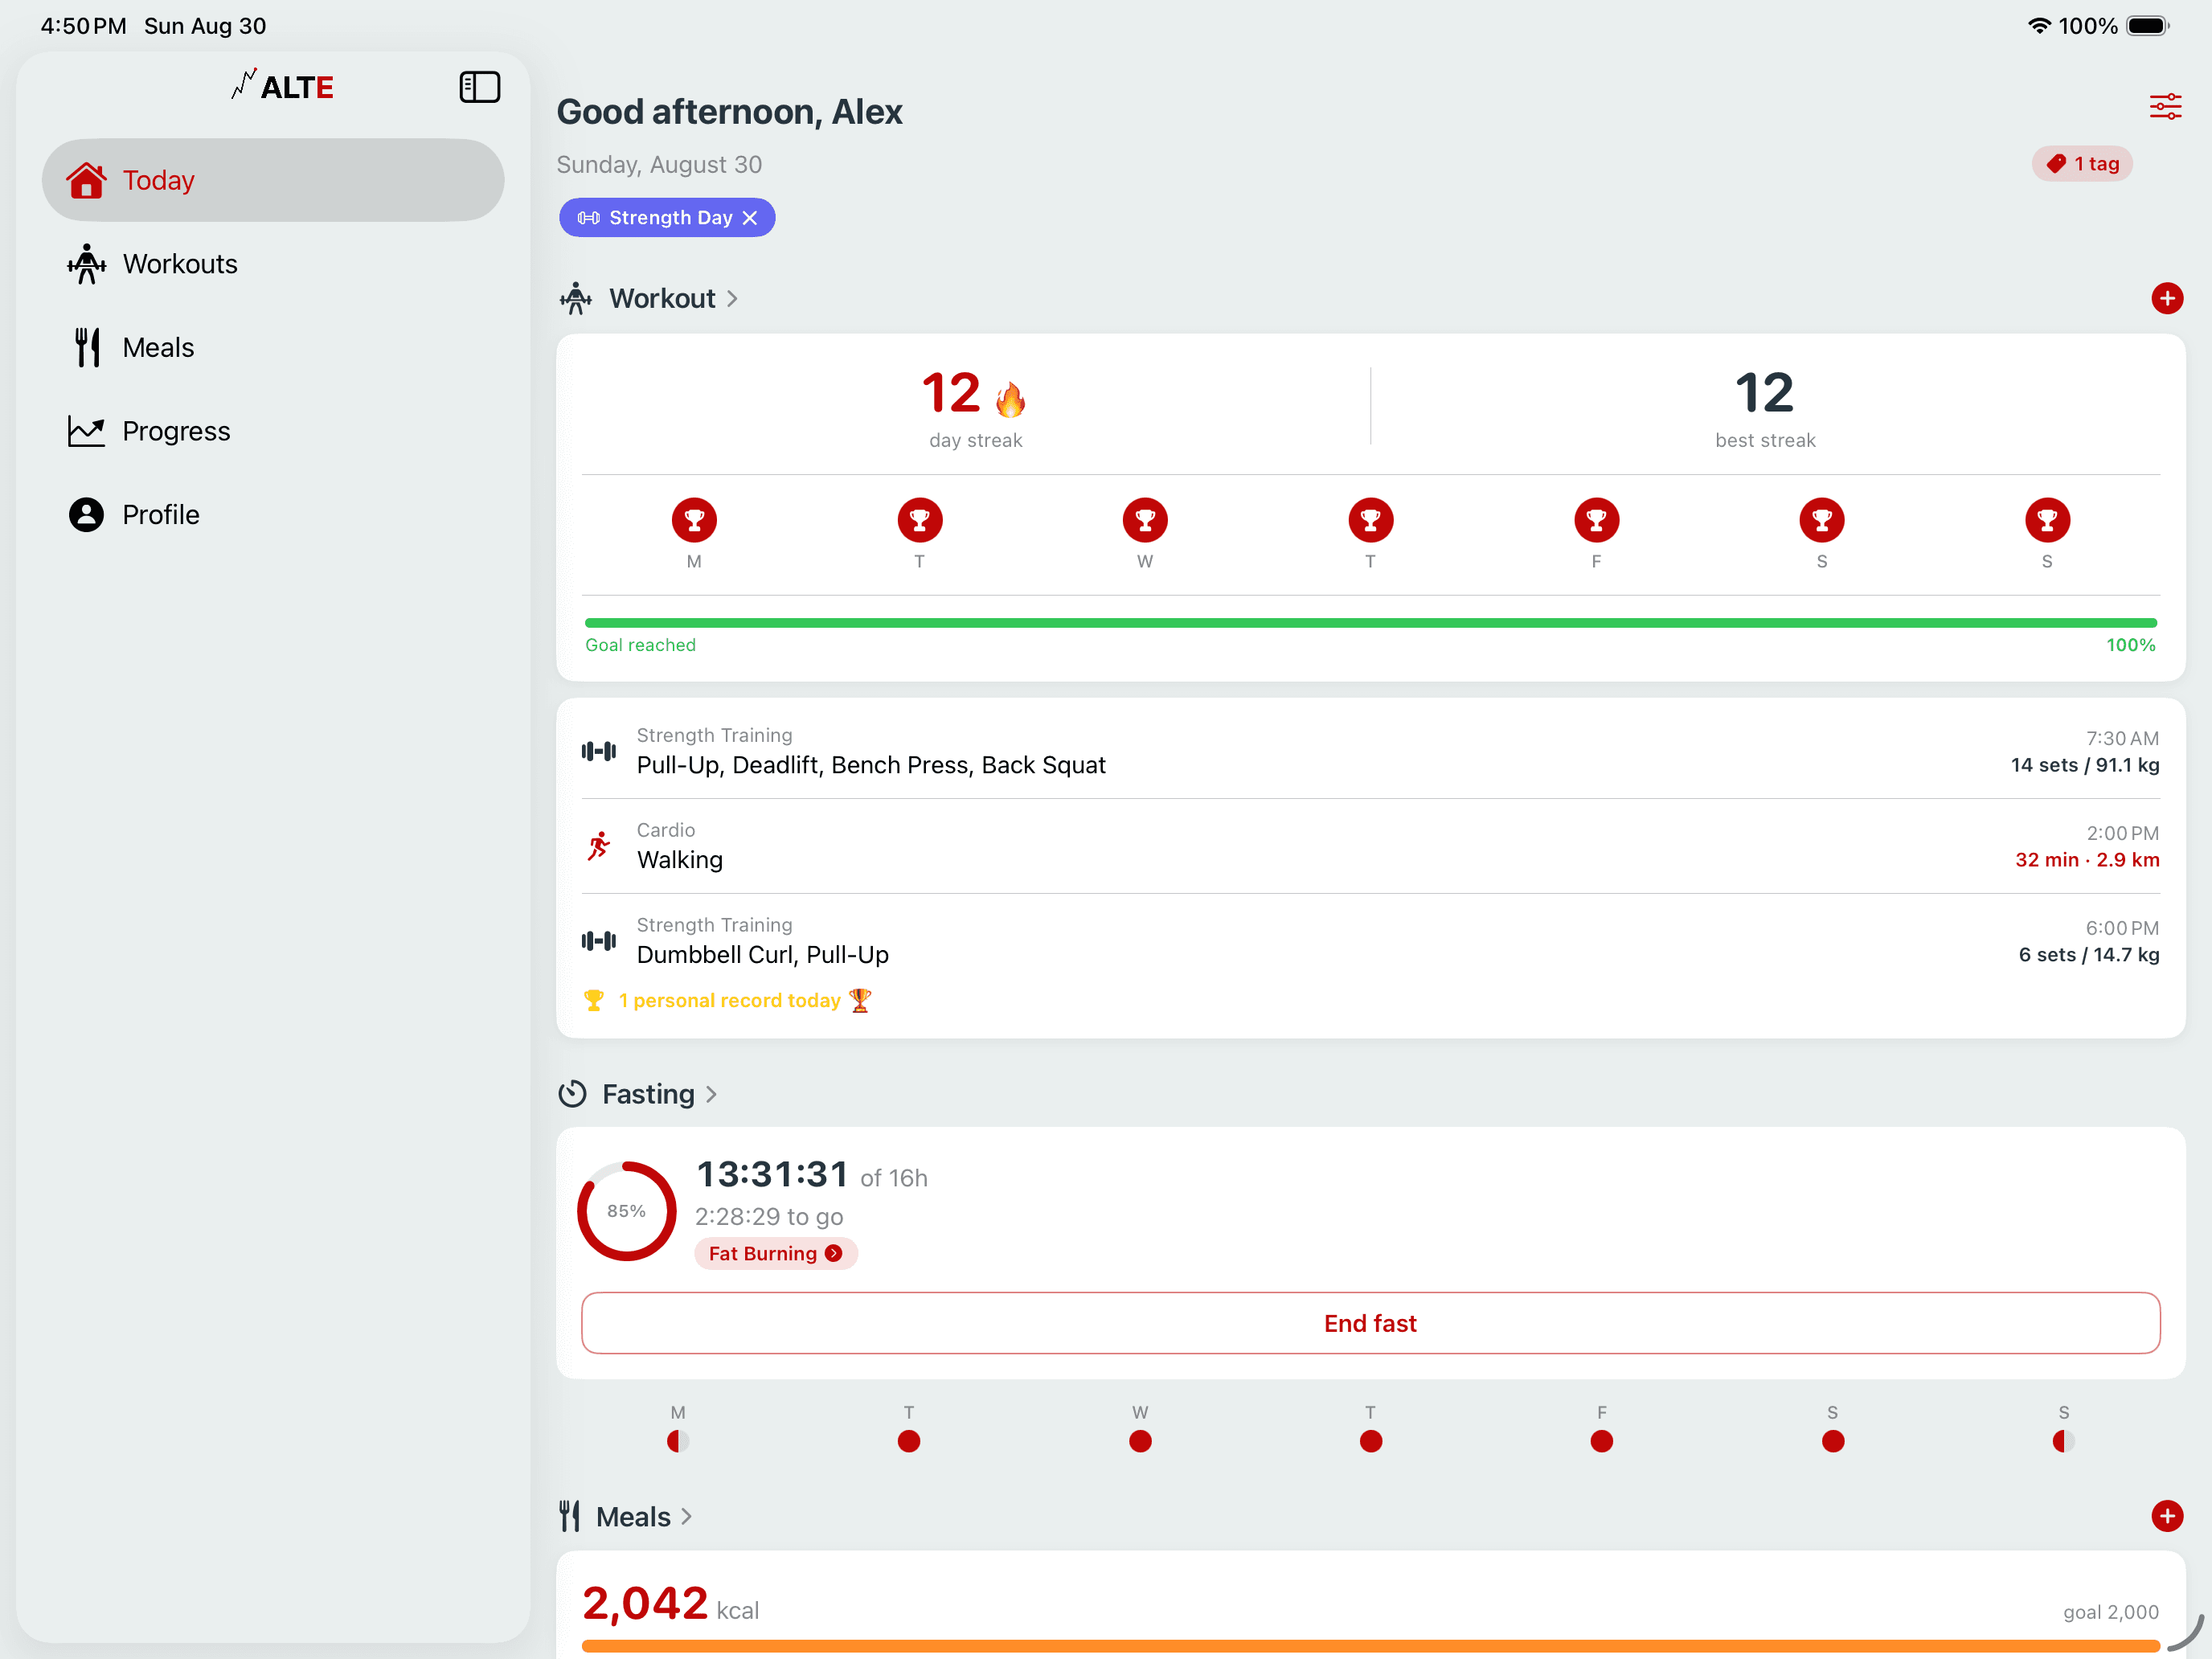This screenshot has height=1659, width=2212.
Task: Click the fasting clock icon
Action: (x=572, y=1094)
